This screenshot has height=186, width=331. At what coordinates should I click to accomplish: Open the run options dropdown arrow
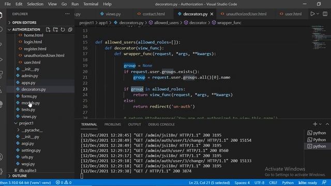(x=318, y=14)
